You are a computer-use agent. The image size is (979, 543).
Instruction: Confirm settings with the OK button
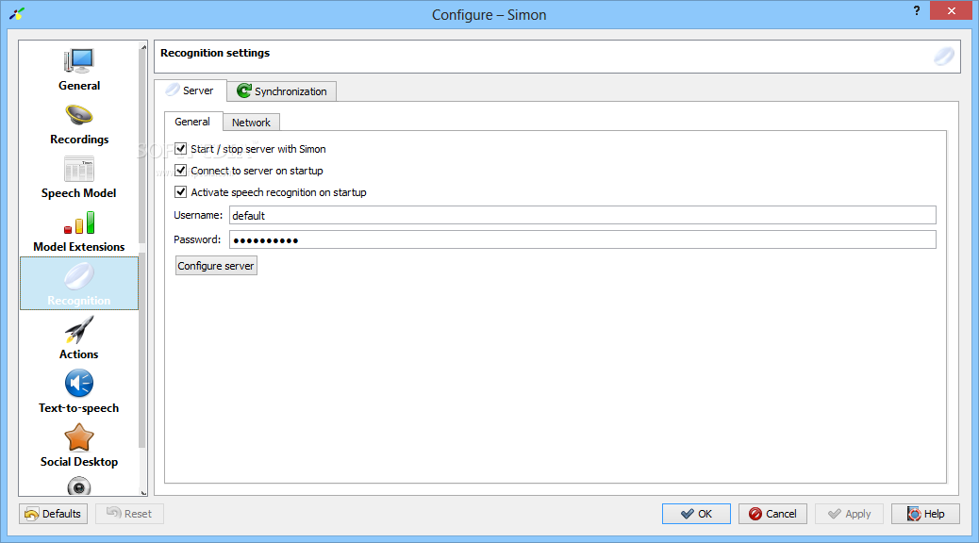point(696,514)
